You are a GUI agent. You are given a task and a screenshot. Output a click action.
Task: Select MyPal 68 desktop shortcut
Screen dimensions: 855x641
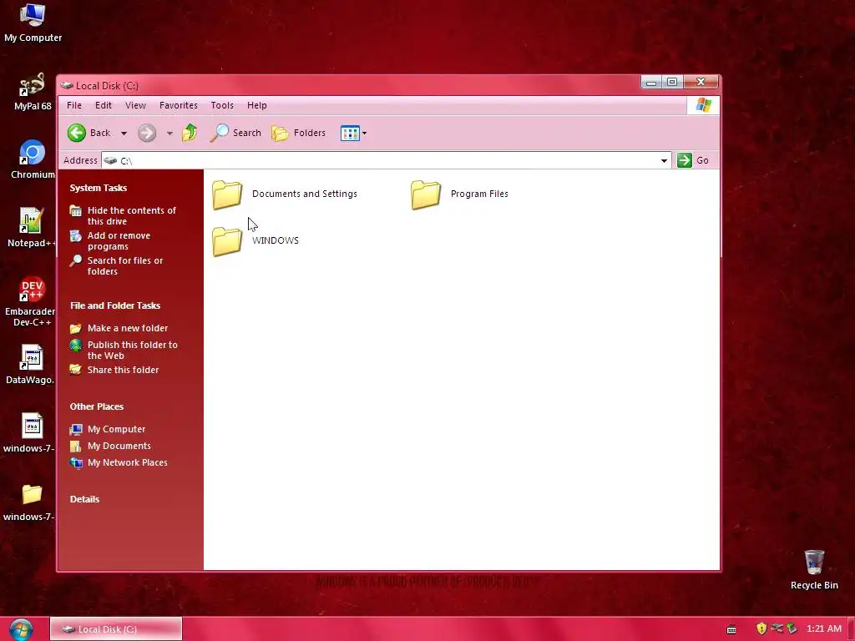point(33,92)
